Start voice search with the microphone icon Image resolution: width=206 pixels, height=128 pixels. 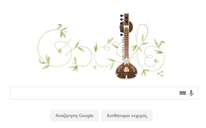point(191,93)
